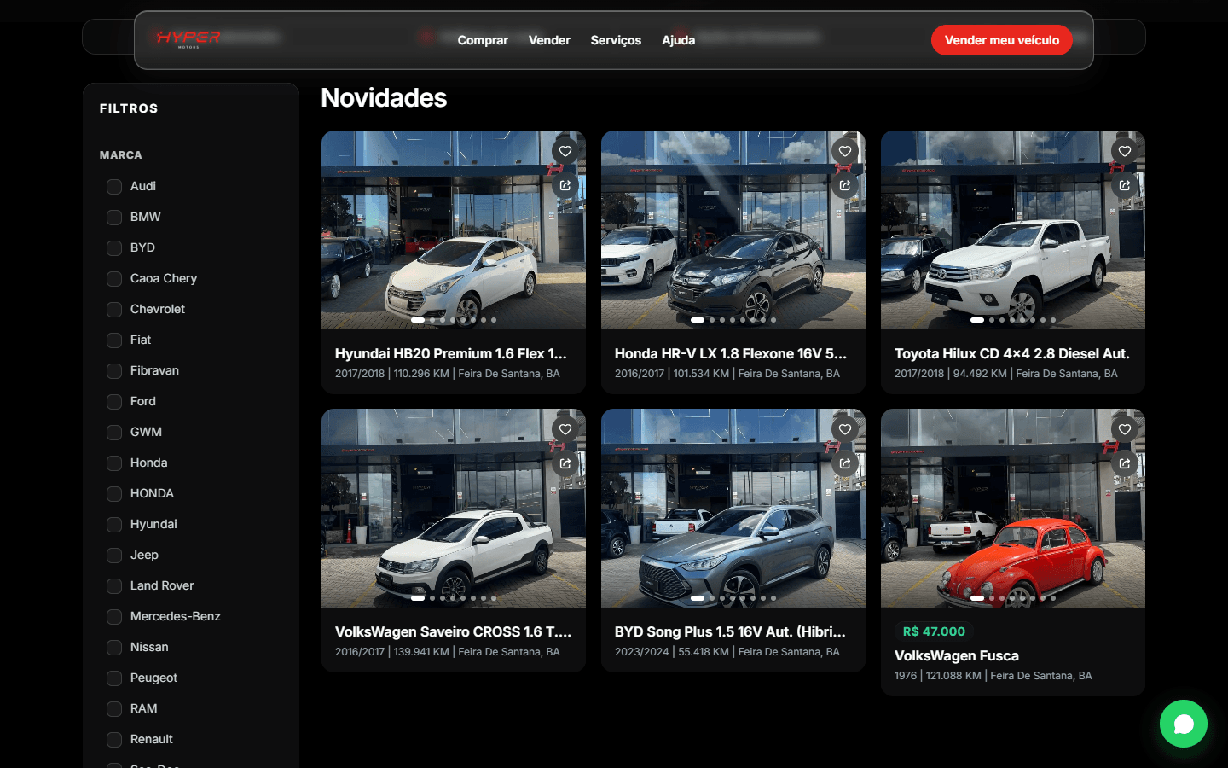Open Toyota Hilux CD 4x4 2.8 Diesel title
Image resolution: width=1228 pixels, height=768 pixels.
pyautogui.click(x=1012, y=353)
